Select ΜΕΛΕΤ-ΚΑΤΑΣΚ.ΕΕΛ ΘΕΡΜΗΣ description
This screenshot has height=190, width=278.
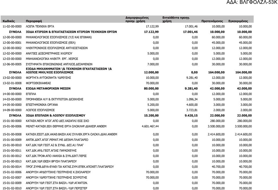pyautogui.click(x=66, y=126)
